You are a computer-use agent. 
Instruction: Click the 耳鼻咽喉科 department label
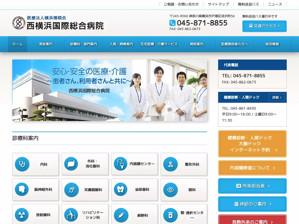tap(93, 190)
